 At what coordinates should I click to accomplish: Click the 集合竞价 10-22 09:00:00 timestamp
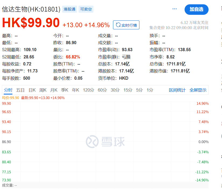tap(179, 28)
